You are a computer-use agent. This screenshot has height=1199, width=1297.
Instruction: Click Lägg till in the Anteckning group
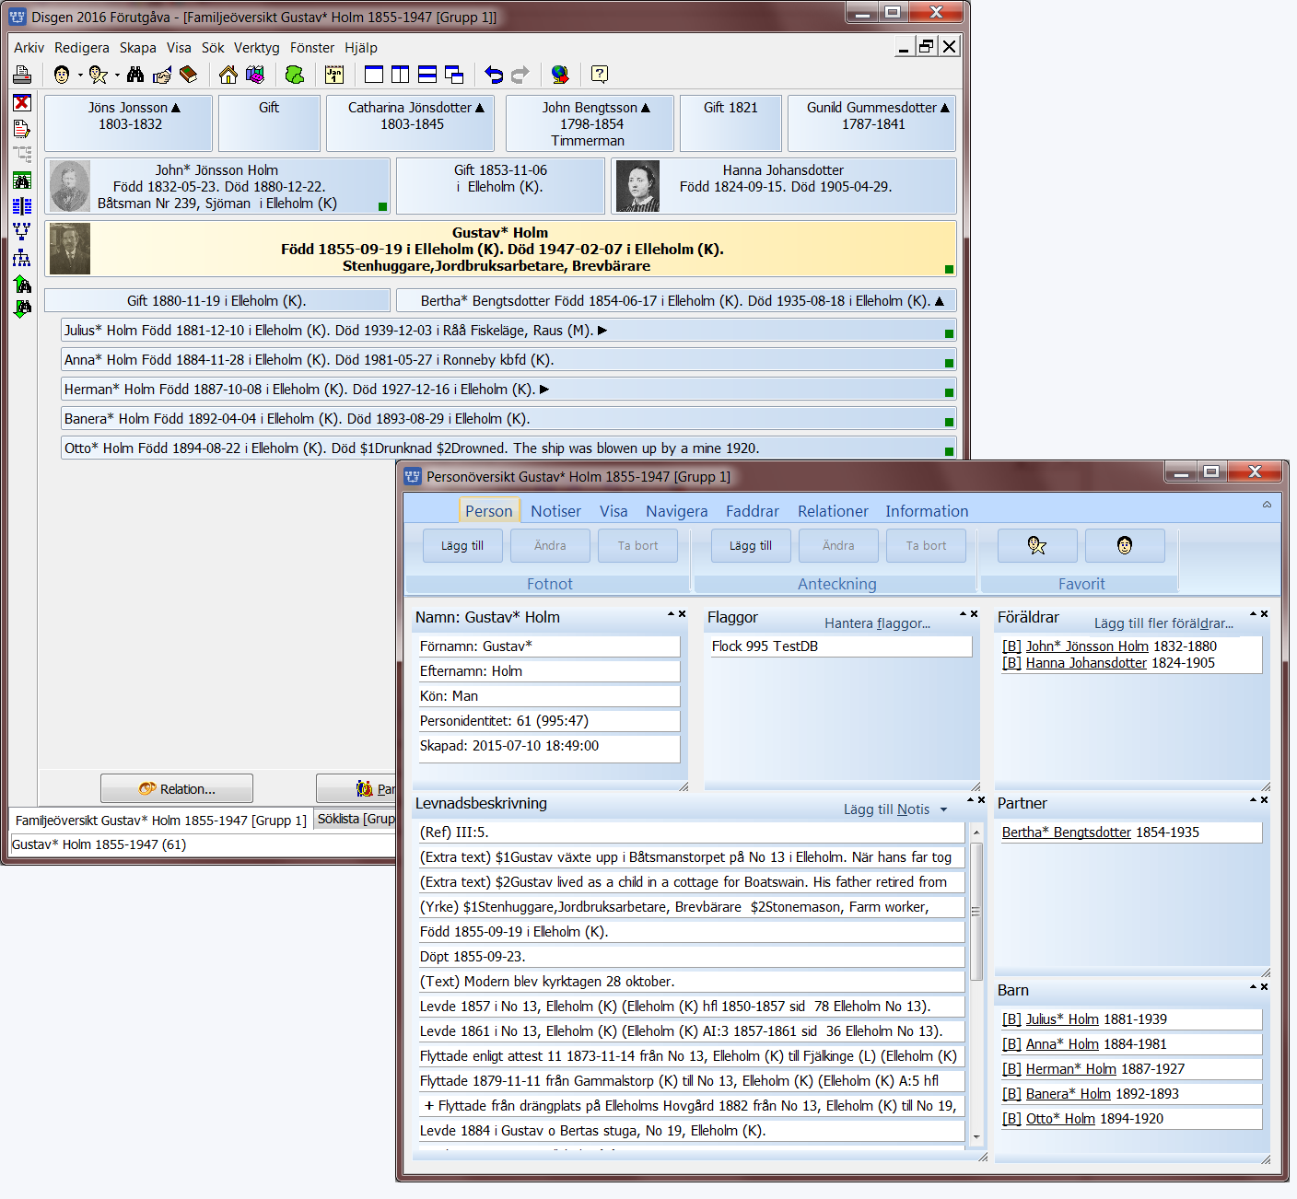click(751, 545)
